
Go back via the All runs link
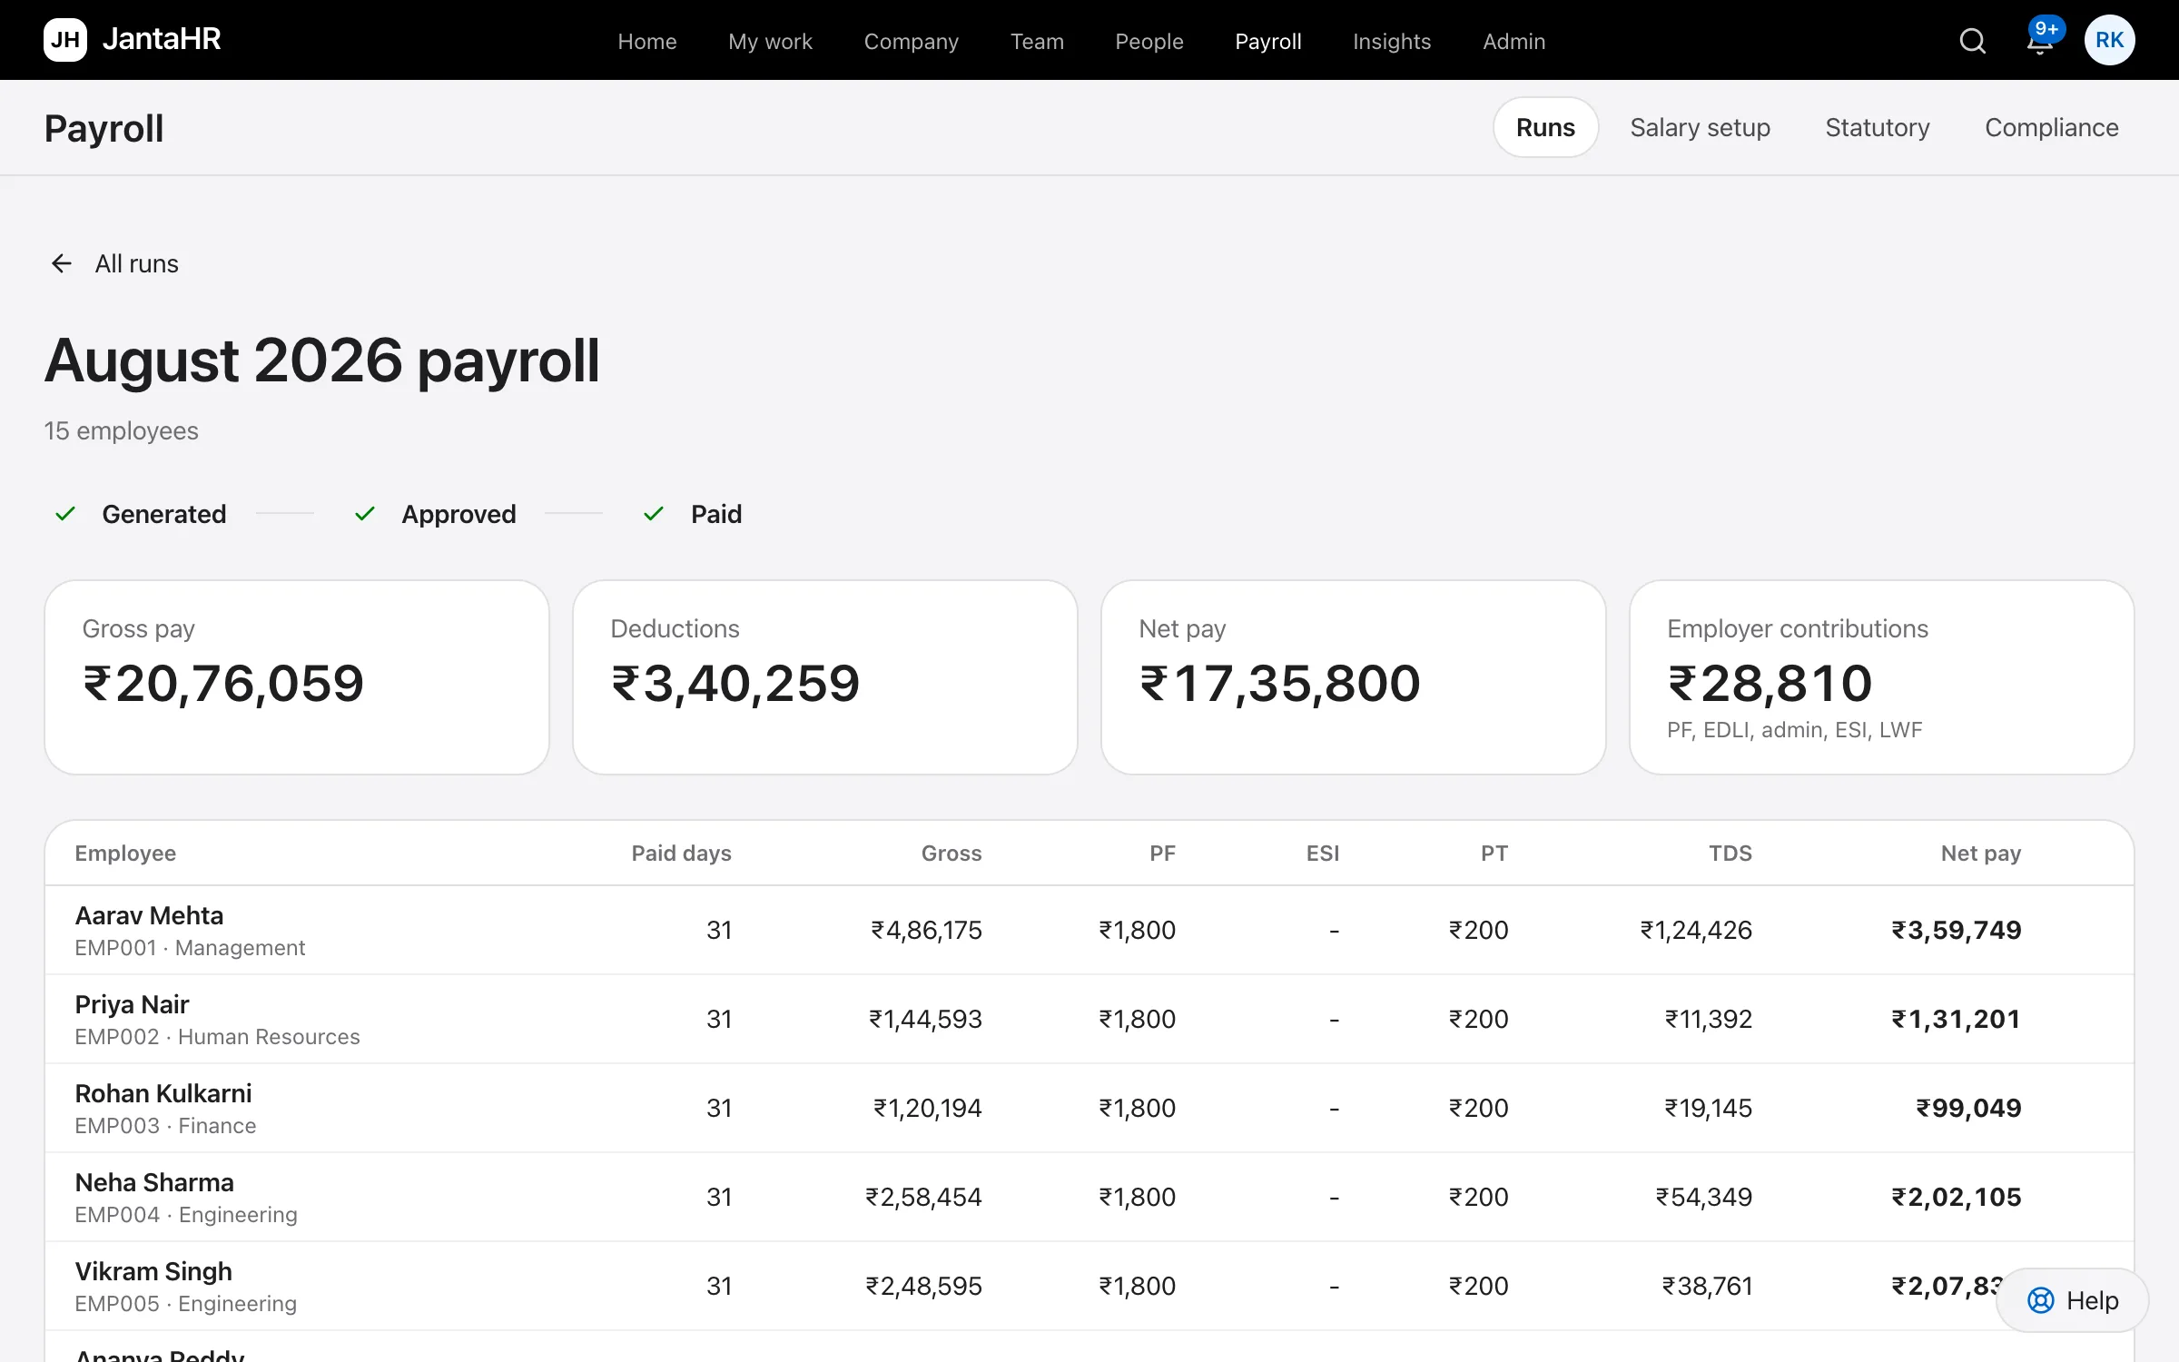coord(137,263)
